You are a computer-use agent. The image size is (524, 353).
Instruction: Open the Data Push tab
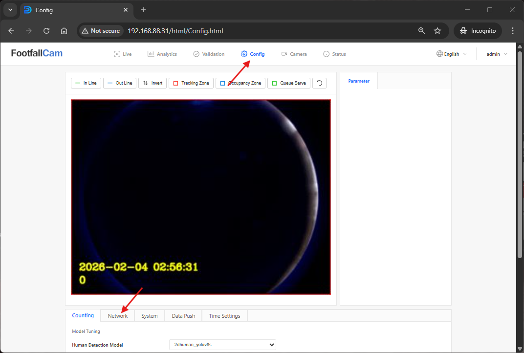(x=183, y=316)
